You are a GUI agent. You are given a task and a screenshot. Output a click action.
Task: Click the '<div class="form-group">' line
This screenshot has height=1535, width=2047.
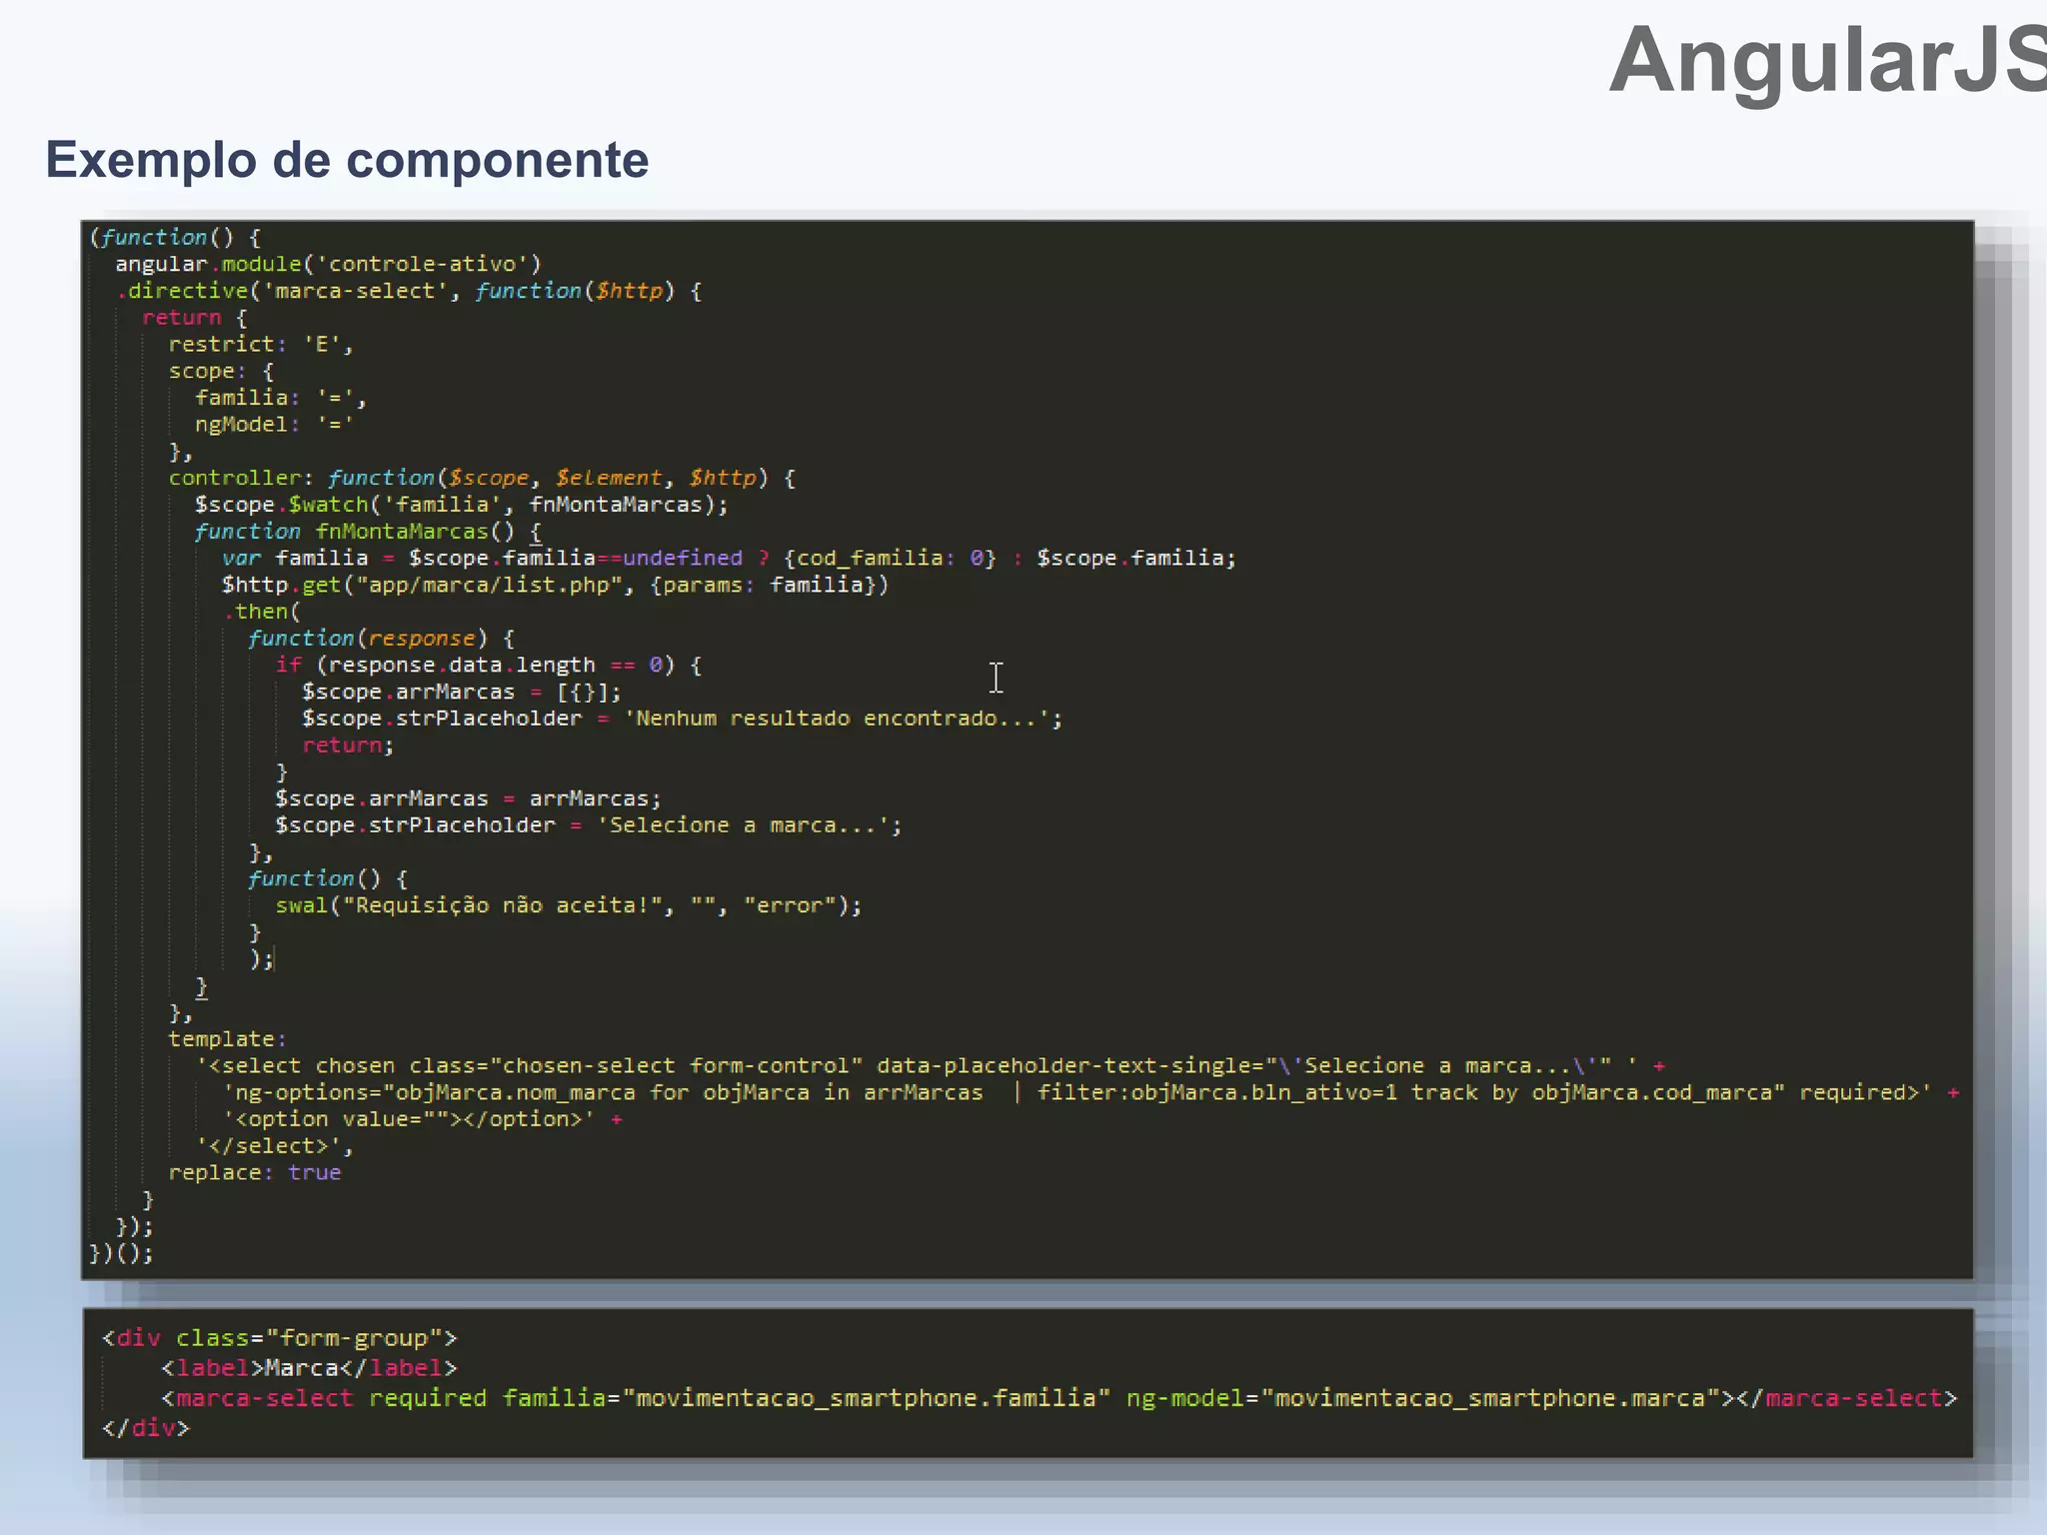coord(279,1338)
